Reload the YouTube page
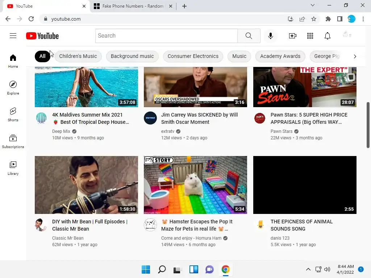 pyautogui.click(x=31, y=19)
